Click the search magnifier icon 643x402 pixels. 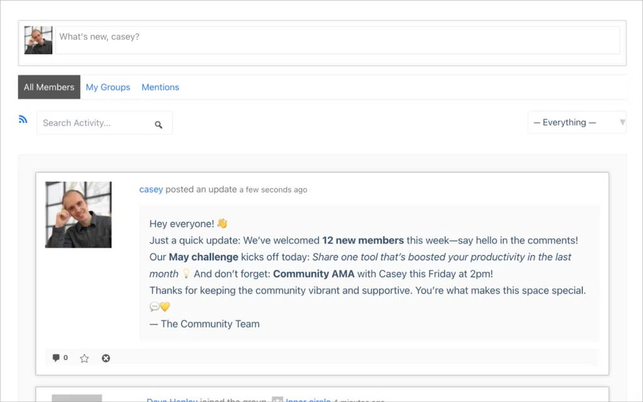tap(159, 125)
